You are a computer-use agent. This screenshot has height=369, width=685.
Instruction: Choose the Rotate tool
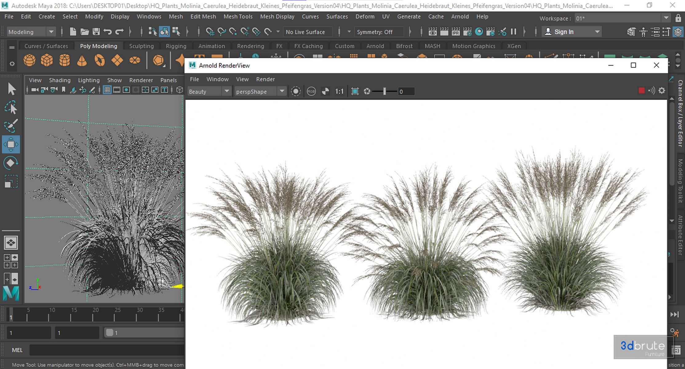11,163
